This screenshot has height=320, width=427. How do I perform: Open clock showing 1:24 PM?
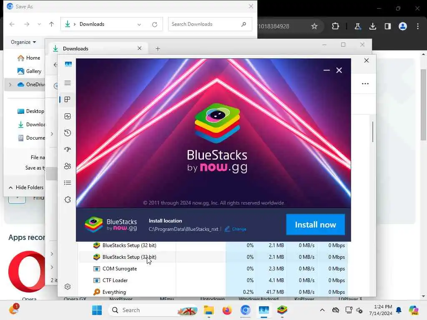coord(381,310)
